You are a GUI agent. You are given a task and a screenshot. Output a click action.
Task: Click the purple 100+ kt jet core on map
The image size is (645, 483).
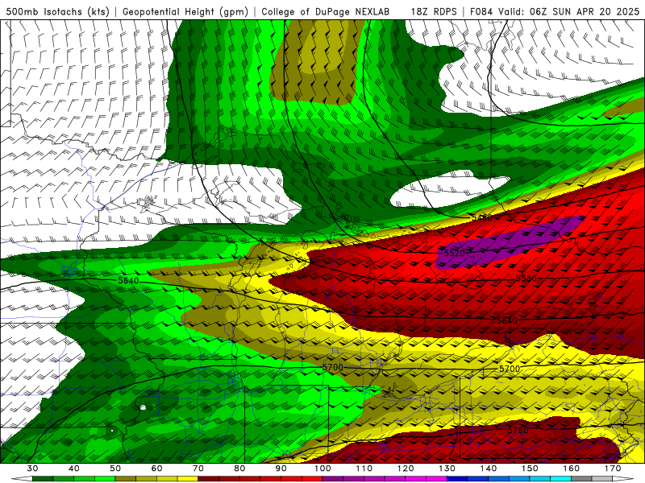(x=510, y=242)
